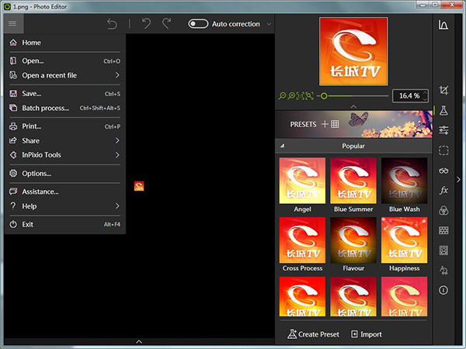Viewport: 466px width, 349px height.
Task: Apply the Blue Wash preset thumbnail
Action: tap(404, 181)
